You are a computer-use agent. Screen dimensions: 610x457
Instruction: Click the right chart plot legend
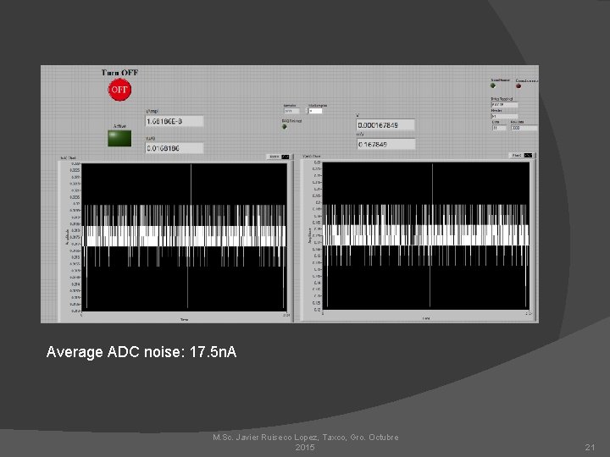tap(522, 156)
